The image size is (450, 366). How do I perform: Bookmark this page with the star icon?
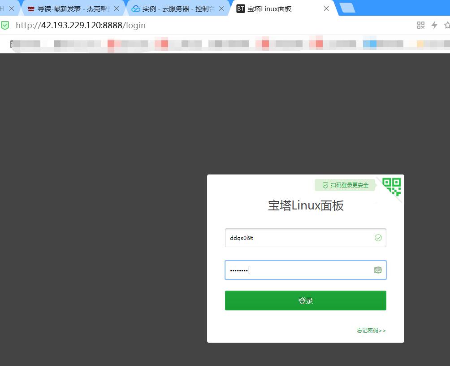click(x=446, y=26)
